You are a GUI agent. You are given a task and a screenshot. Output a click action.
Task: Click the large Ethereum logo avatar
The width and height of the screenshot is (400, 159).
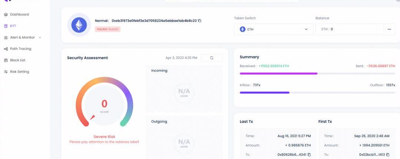[x=79, y=25]
